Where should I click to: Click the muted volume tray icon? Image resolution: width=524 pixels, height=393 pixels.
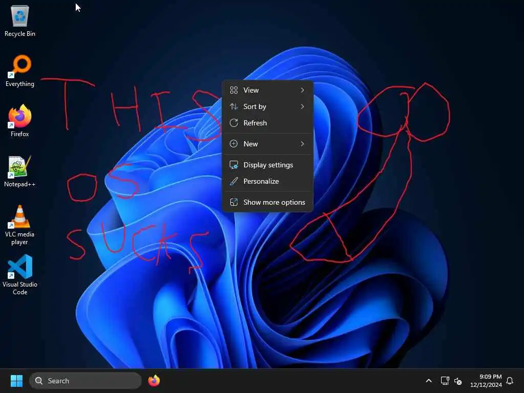458,381
